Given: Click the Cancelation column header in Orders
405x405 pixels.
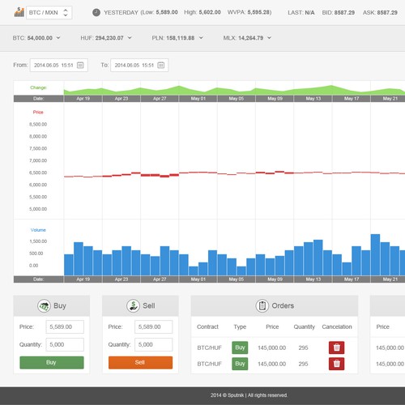Looking at the screenshot, I should (337, 326).
